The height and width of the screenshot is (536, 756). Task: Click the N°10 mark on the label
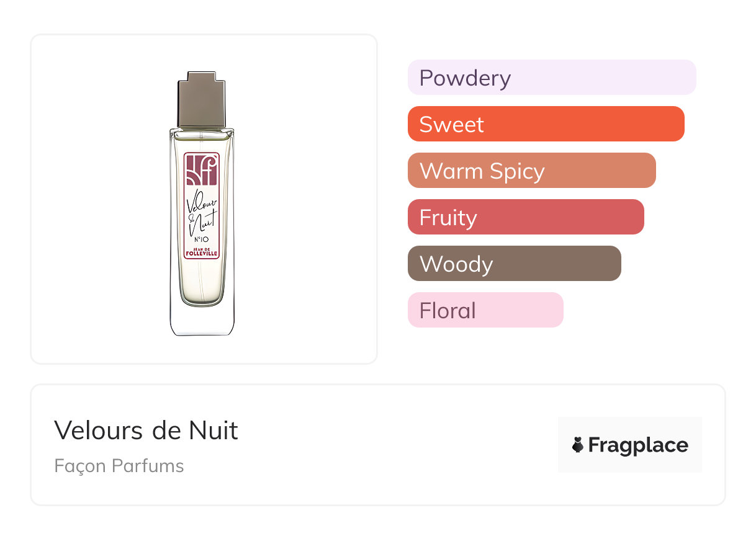pyautogui.click(x=201, y=239)
